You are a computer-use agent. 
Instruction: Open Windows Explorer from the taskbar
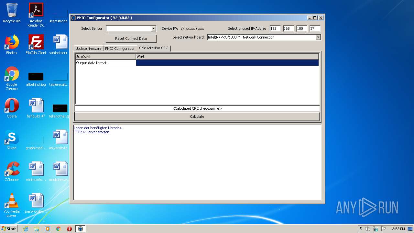[37, 229]
